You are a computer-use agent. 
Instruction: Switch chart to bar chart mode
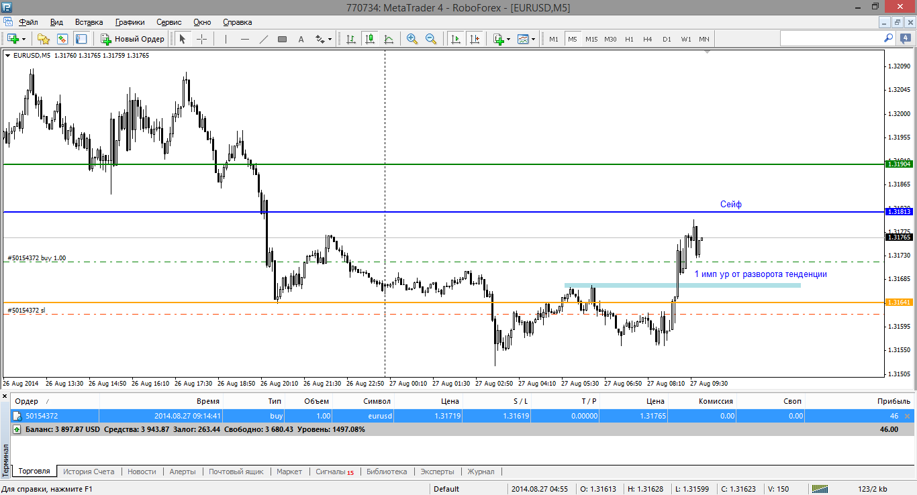(350, 39)
